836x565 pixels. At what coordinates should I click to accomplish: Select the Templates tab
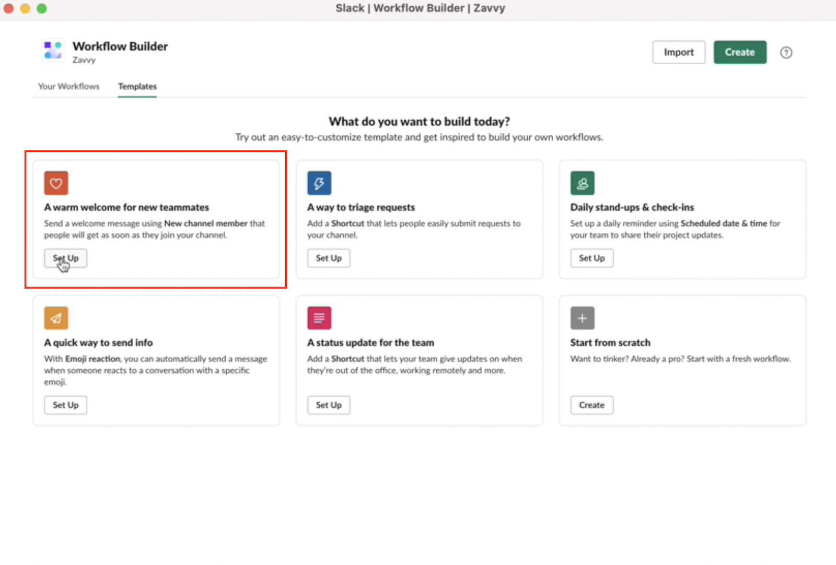[137, 86]
